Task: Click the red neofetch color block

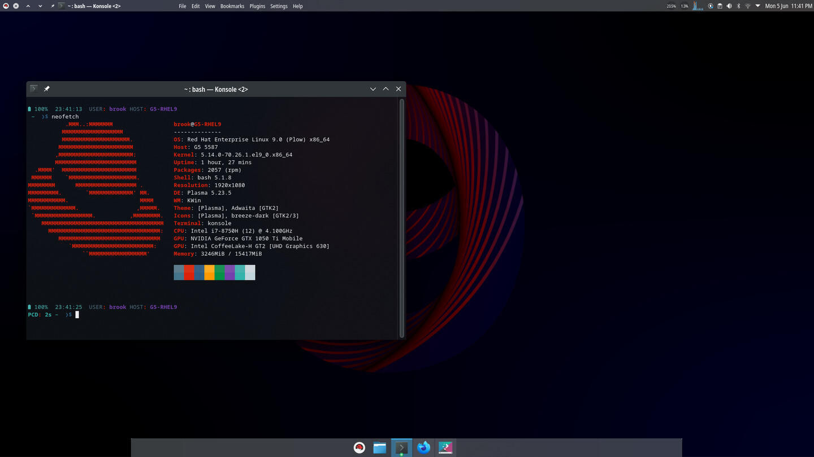Action: coord(189,273)
